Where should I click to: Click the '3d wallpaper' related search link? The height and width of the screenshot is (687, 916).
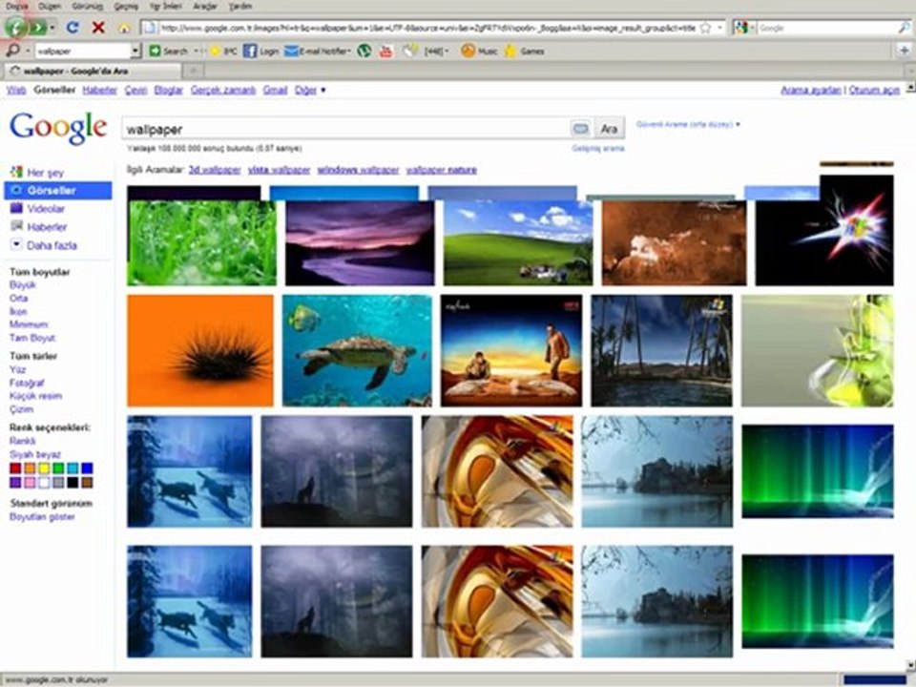(215, 170)
